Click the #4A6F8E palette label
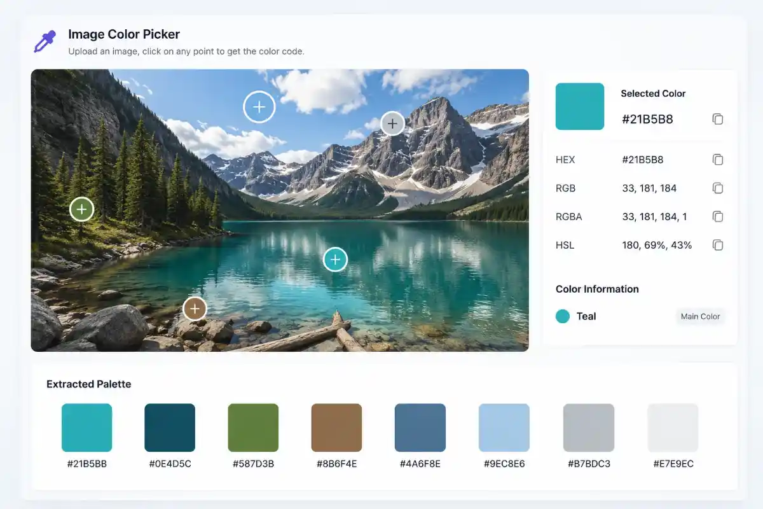The height and width of the screenshot is (509, 763). point(420,464)
